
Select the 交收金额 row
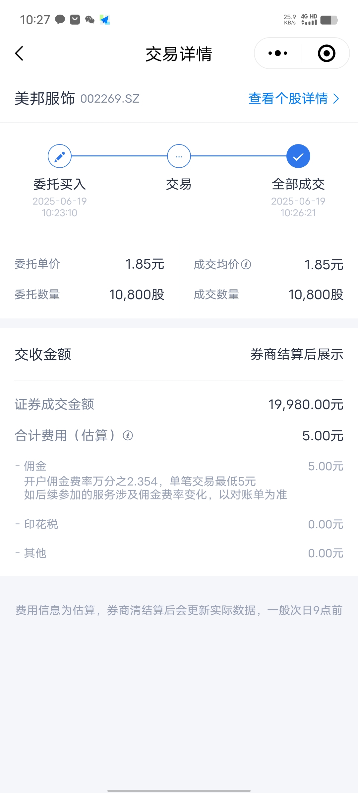pos(179,354)
